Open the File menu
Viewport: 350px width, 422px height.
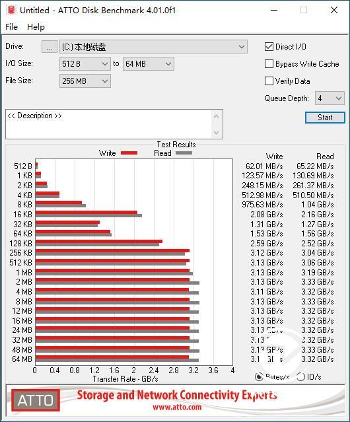[11, 27]
